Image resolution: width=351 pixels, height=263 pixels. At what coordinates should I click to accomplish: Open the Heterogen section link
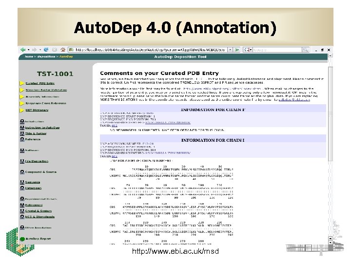(33, 188)
